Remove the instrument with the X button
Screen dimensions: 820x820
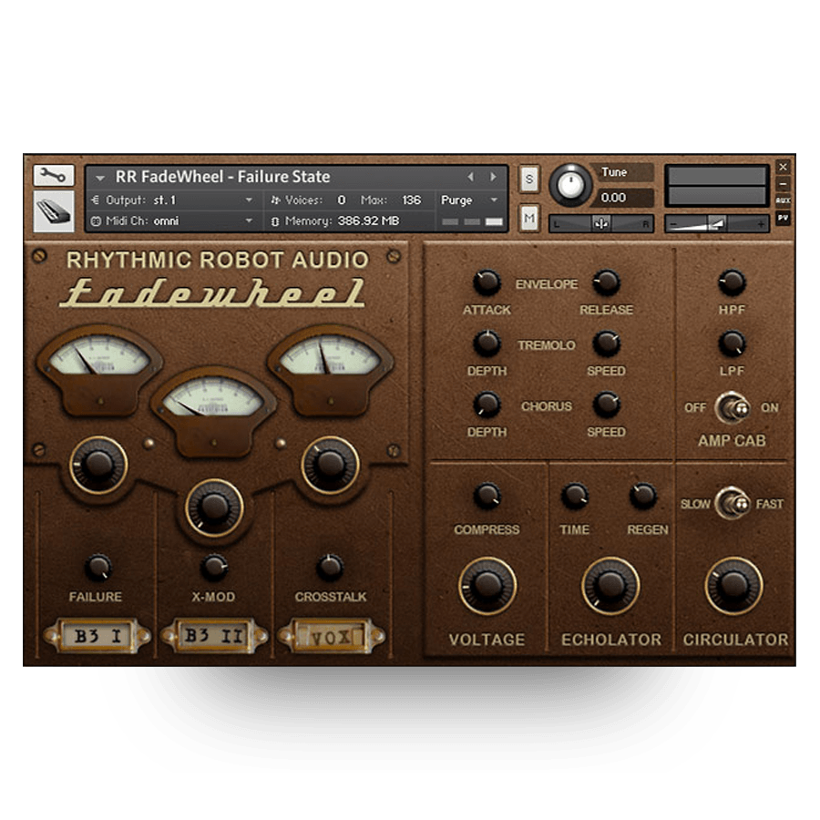pos(783,167)
